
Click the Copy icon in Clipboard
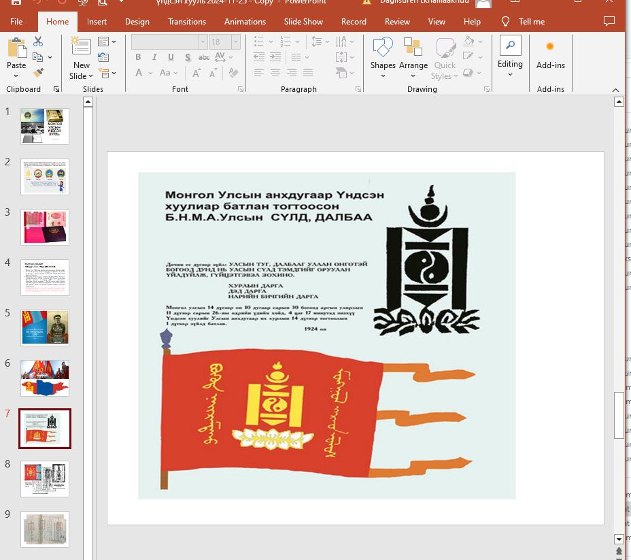point(37,57)
